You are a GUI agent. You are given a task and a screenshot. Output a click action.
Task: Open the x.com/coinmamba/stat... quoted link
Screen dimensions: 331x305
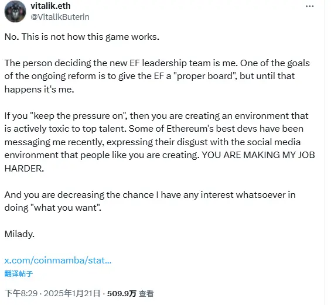pos(58,261)
